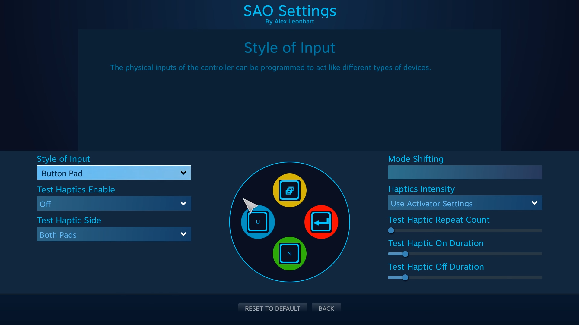Choose the green N key binding
This screenshot has width=579, height=325.
click(x=289, y=254)
